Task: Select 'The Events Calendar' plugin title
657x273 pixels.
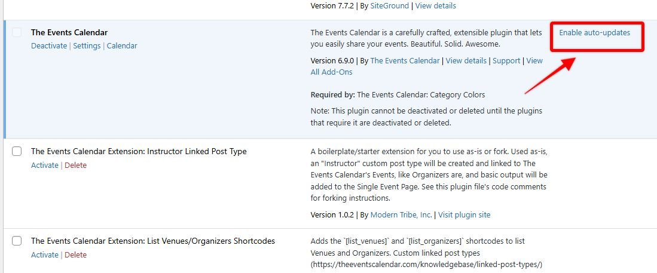Action: pyautogui.click(x=69, y=33)
